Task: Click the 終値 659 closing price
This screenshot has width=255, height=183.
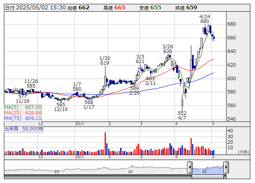Action: 186,8
